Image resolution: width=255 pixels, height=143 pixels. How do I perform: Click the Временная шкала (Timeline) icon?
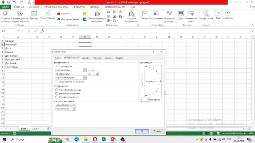191,17
